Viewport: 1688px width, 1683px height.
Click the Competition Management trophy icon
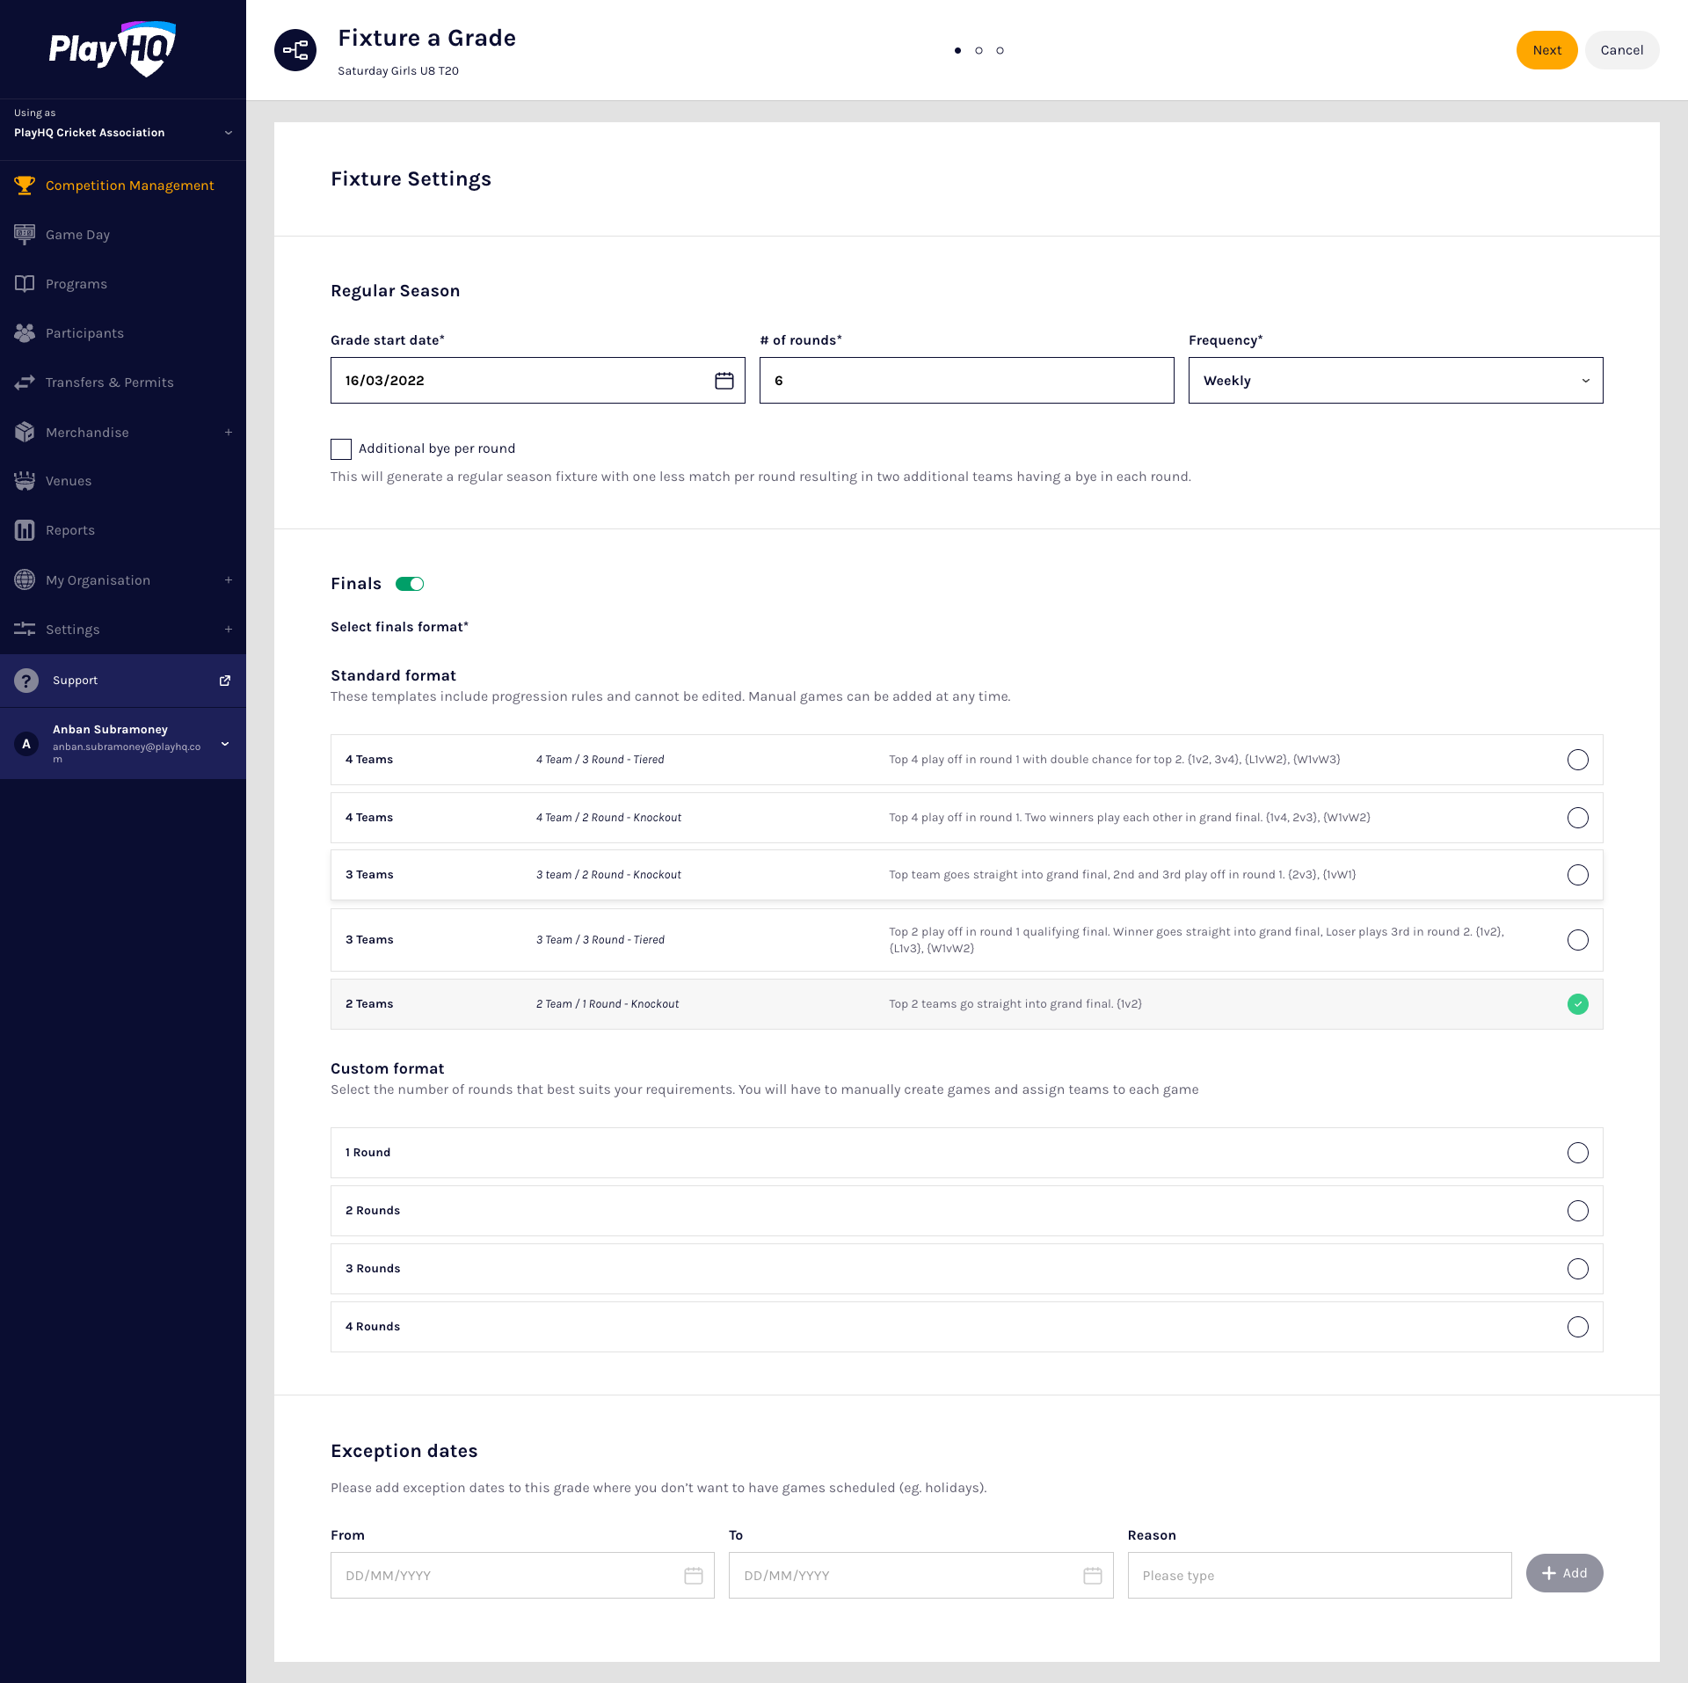[25, 186]
